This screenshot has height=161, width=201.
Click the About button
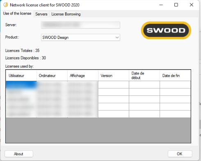point(19,154)
